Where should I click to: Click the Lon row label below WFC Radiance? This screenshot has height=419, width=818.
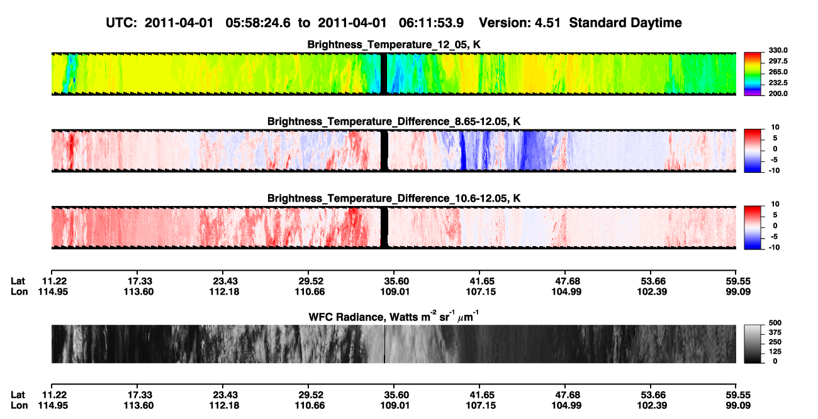pyautogui.click(x=19, y=406)
